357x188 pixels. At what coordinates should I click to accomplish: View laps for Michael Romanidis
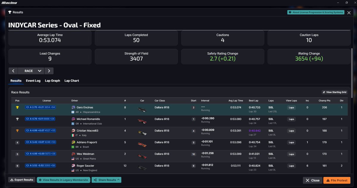pyautogui.click(x=291, y=119)
